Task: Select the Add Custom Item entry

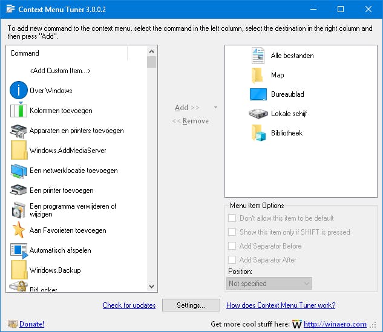Action: (60, 71)
